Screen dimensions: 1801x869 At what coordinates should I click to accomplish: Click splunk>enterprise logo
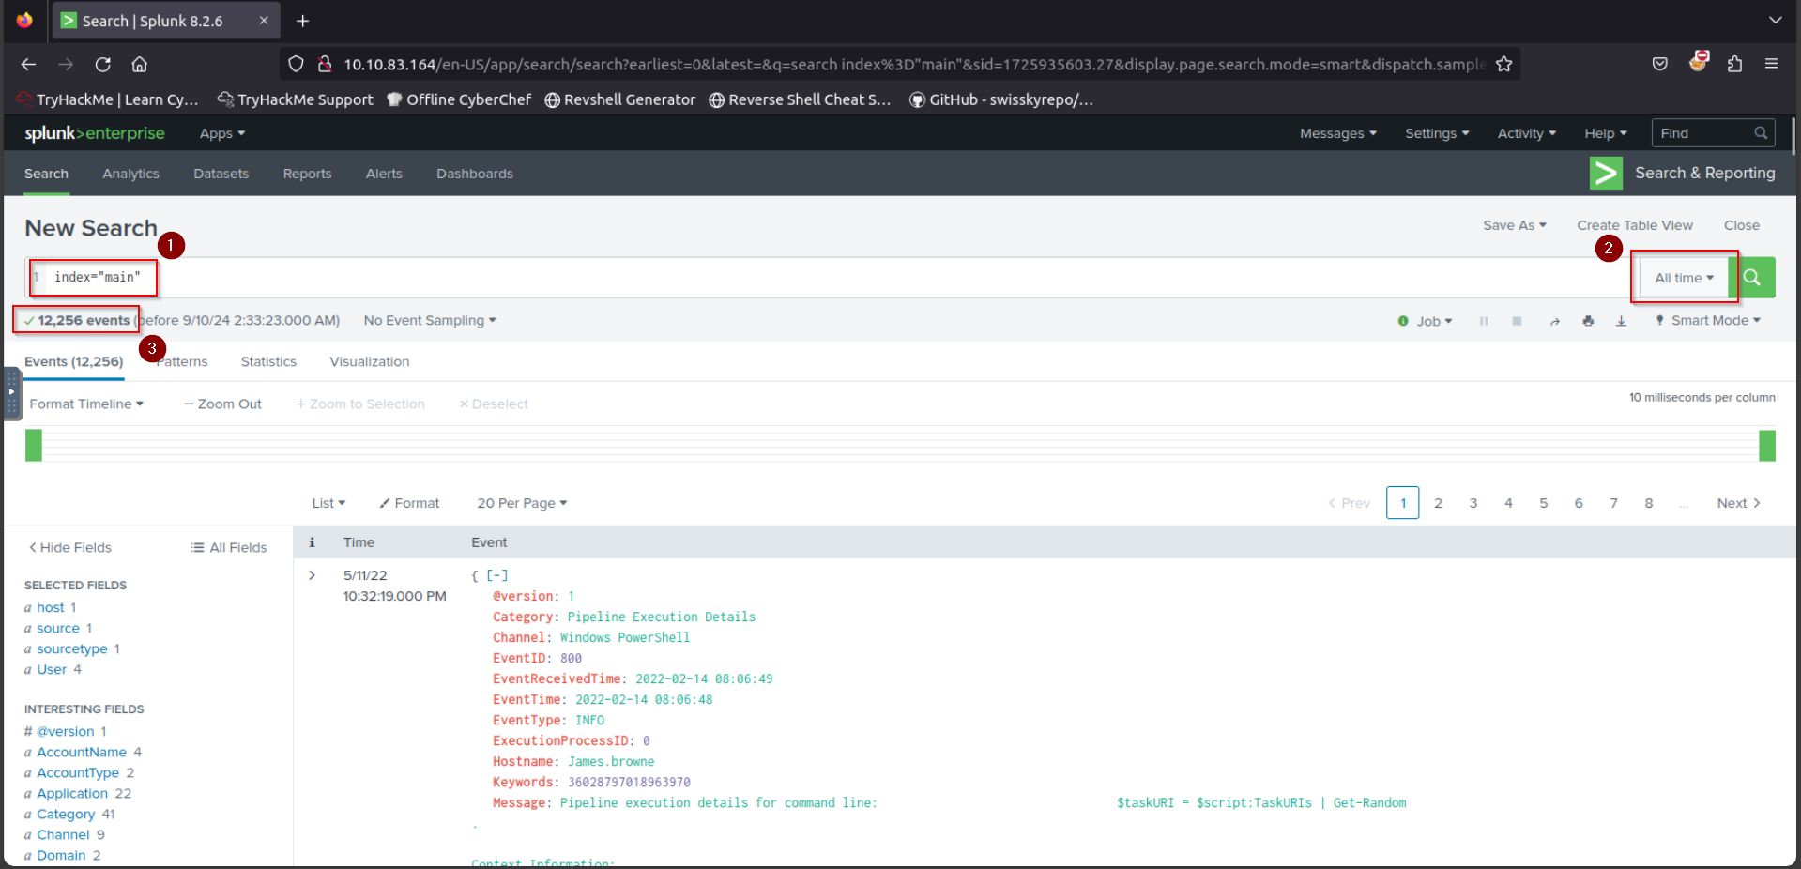[95, 133]
